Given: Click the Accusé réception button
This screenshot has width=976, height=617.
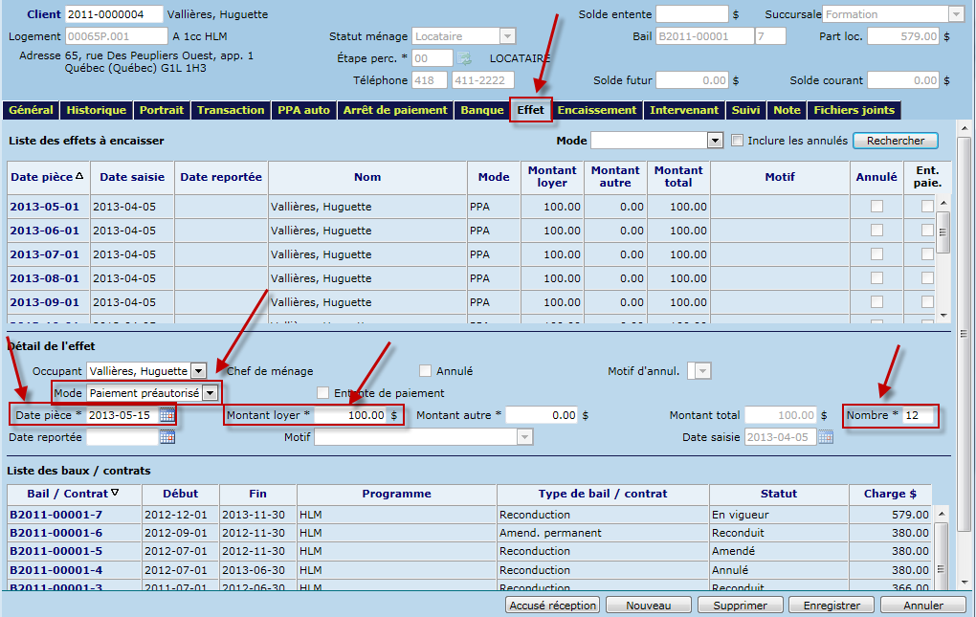Looking at the screenshot, I should tap(553, 606).
